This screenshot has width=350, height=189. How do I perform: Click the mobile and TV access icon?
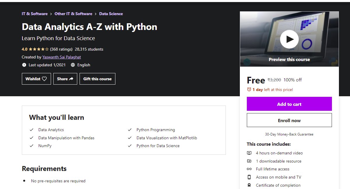point(249,177)
